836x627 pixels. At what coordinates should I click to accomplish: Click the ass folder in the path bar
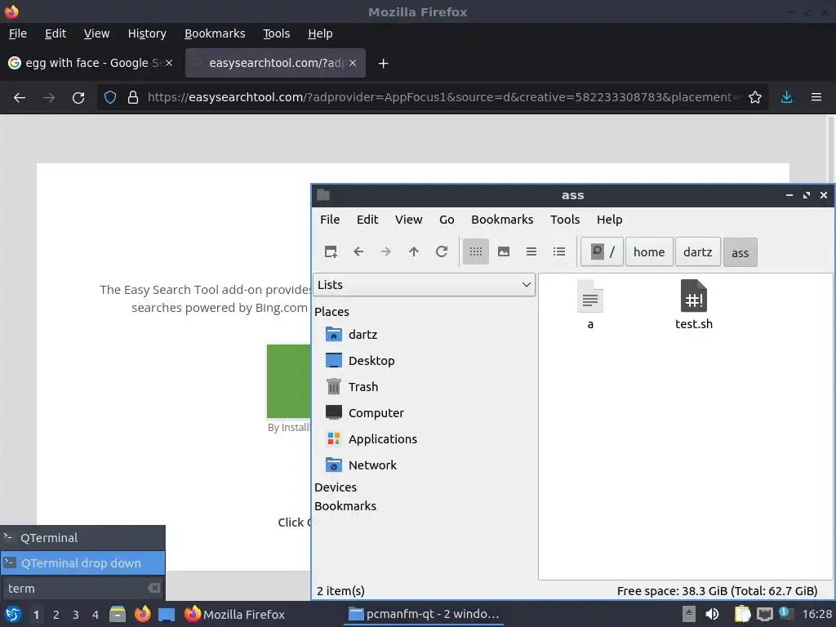740,252
